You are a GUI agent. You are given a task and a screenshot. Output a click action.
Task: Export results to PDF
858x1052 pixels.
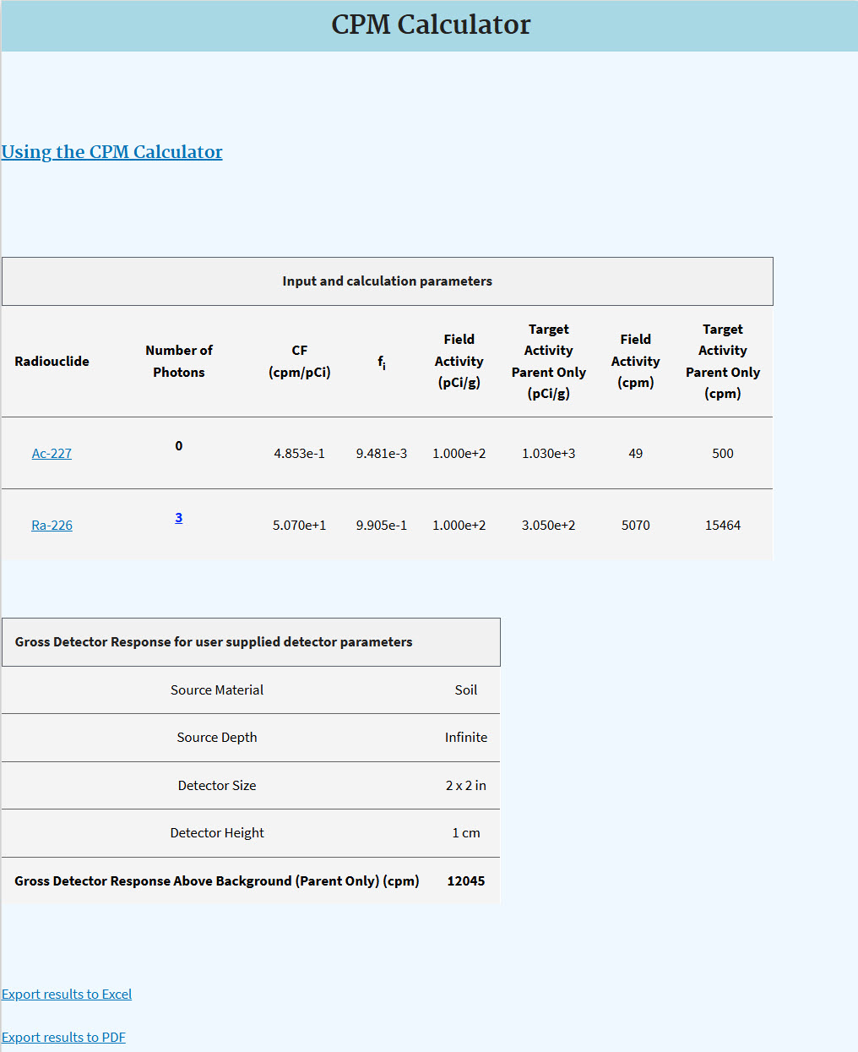tap(63, 1038)
